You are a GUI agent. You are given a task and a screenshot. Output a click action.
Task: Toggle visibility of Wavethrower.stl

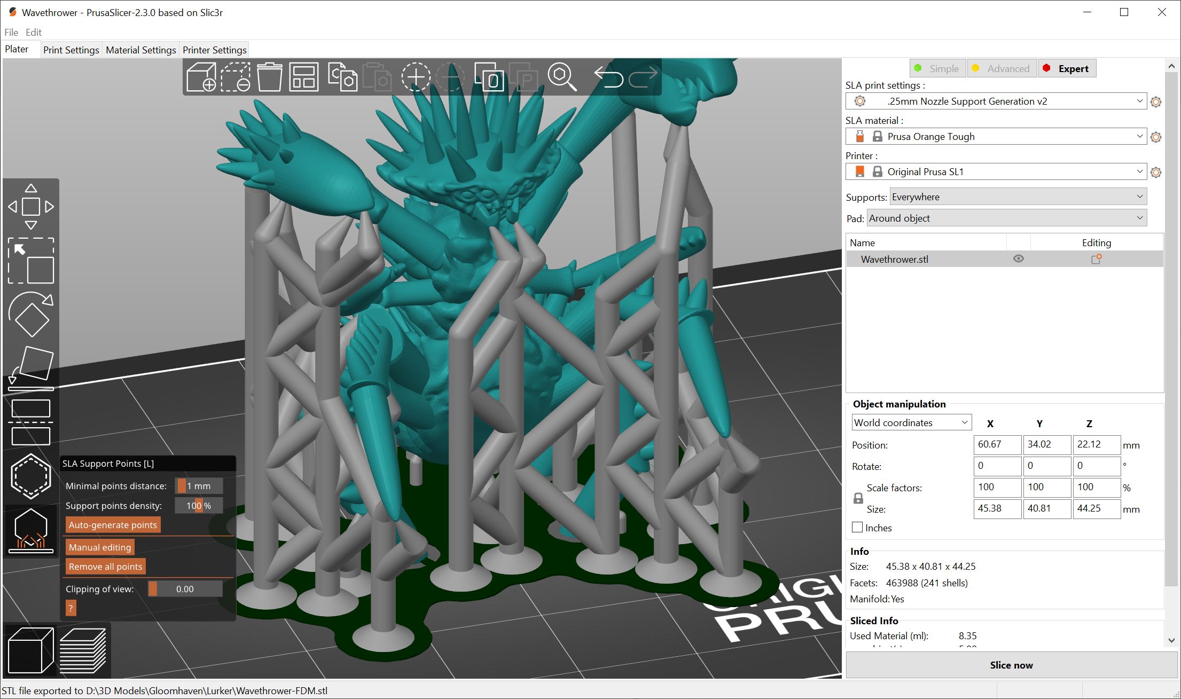pyautogui.click(x=1019, y=259)
